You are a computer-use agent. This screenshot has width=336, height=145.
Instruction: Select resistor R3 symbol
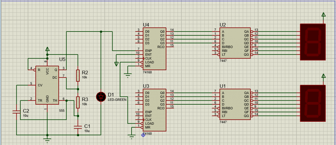[78, 103]
